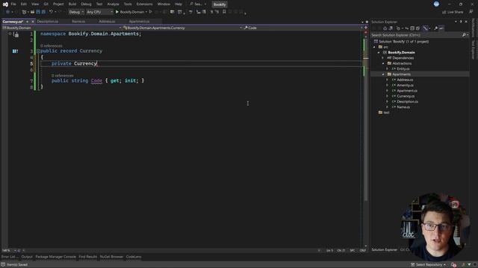
Task: Open the Bookify.Domain.Apartments.Currency type dropdown
Action: [x=182, y=28]
